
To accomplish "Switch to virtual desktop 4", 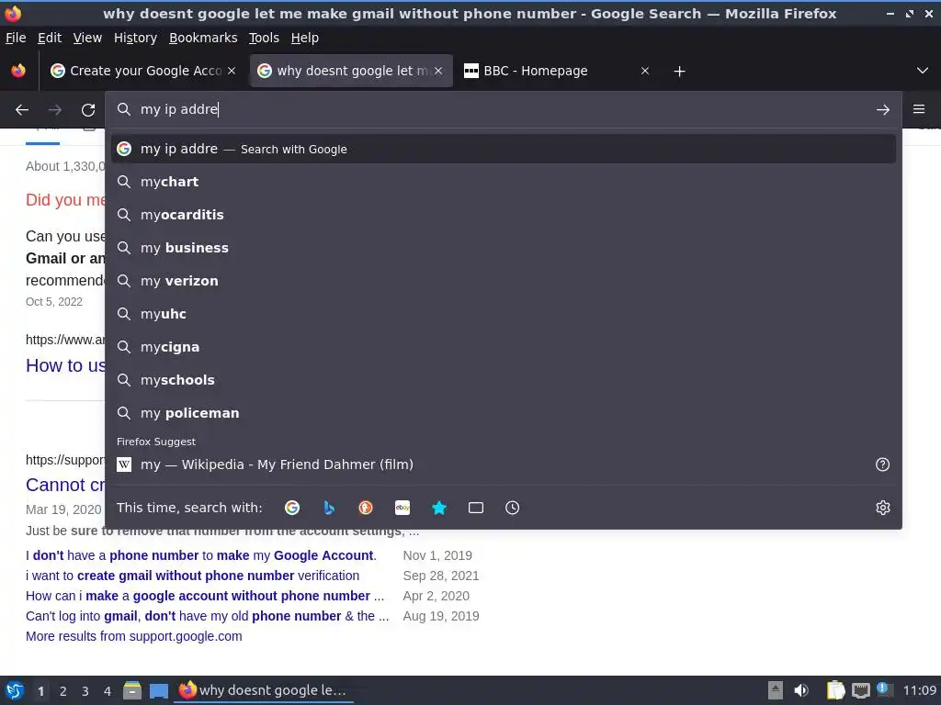I will pos(108,691).
